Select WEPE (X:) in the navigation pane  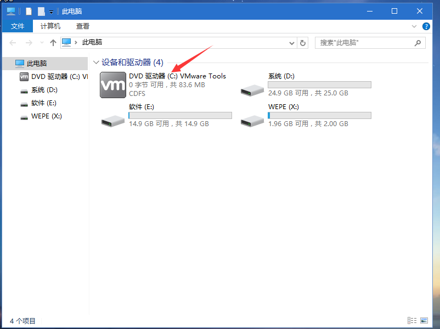[47, 116]
